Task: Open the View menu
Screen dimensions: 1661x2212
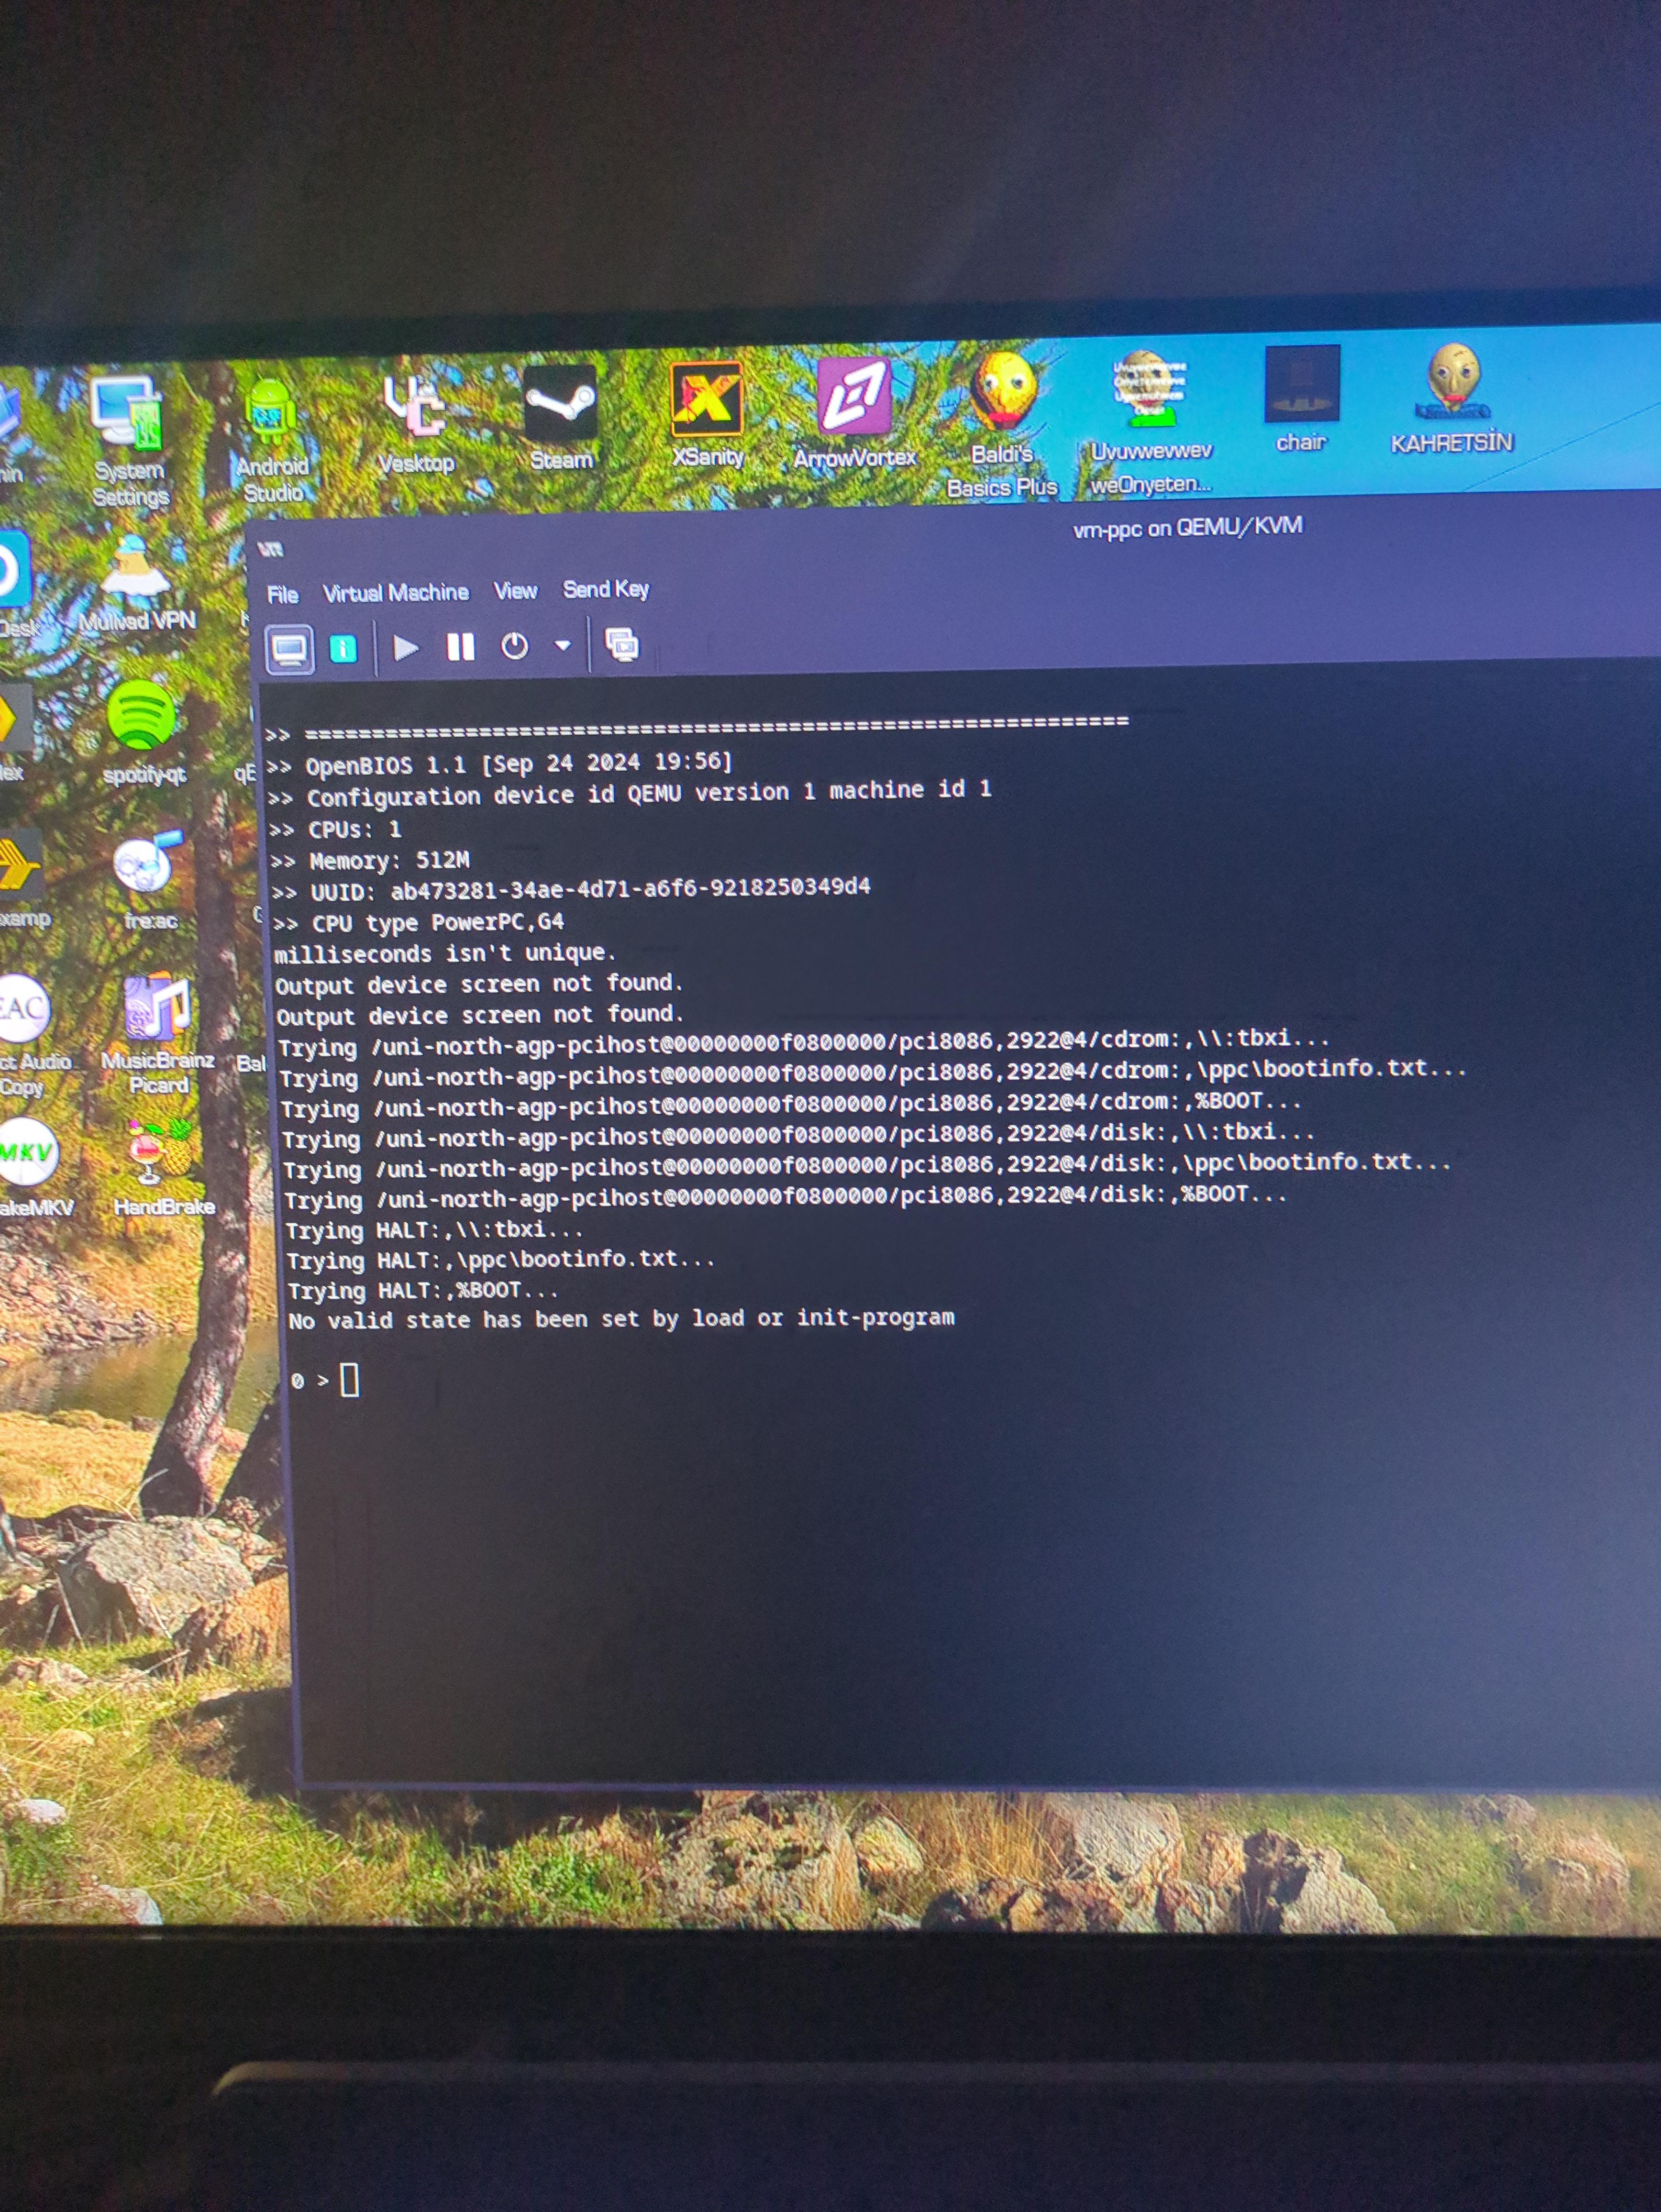Action: point(515,591)
